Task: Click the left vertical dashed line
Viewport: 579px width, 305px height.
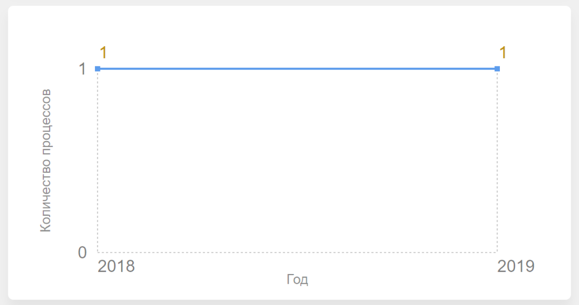Action: (98, 161)
